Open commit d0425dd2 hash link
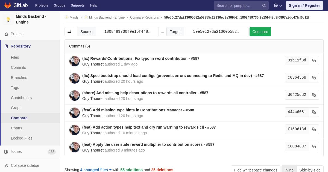Screen dimensions: 328x172 [297, 95]
